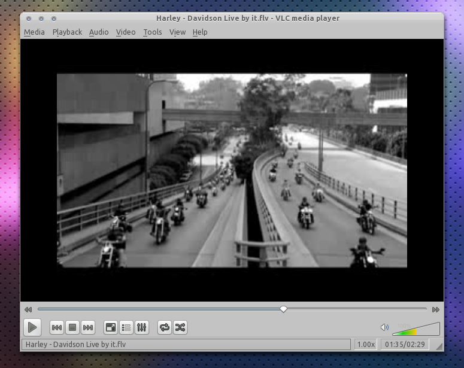
Task: Click the 1.00x playback speed indicator
Action: point(366,345)
